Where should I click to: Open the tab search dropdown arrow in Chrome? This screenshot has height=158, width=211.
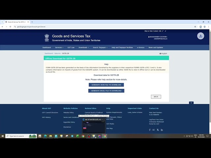click(2, 22)
